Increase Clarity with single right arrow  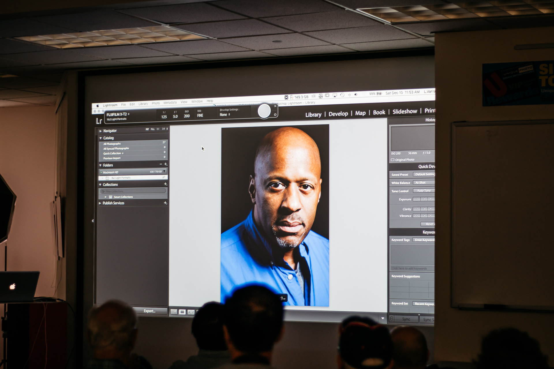tap(431, 209)
